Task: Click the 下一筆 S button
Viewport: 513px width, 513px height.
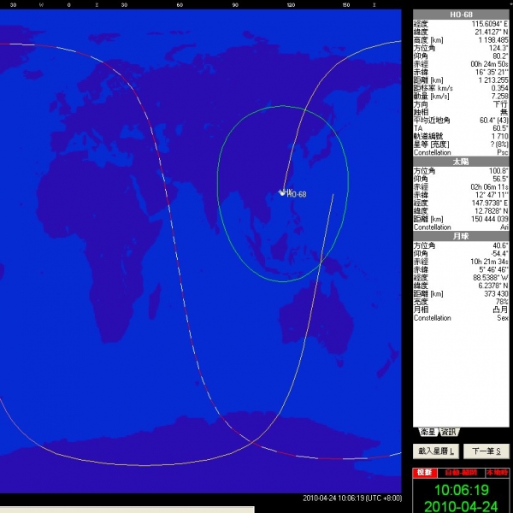Action: tap(485, 451)
